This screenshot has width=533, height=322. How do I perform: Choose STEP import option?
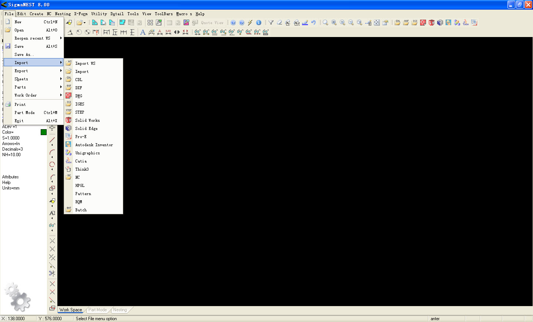(x=93, y=112)
